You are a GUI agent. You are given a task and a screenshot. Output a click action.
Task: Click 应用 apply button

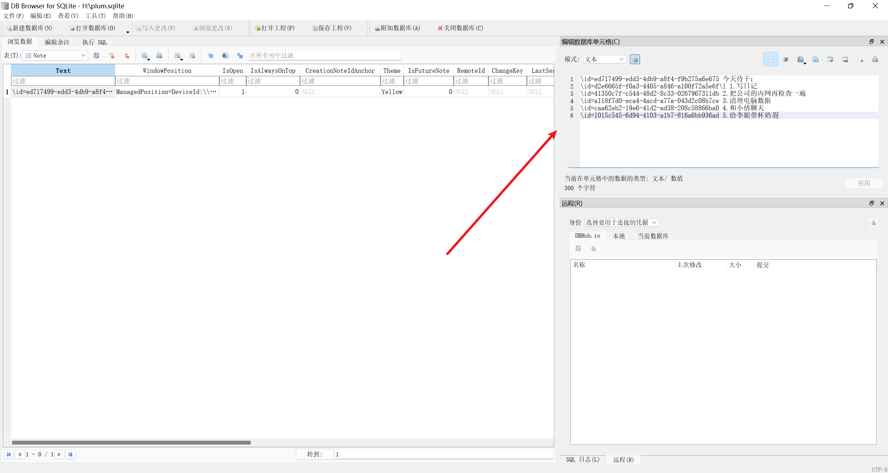(x=863, y=183)
